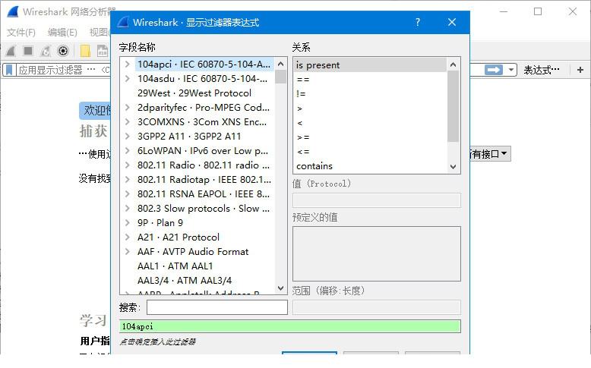
Task: Click the main display filter input
Action: coord(63,70)
